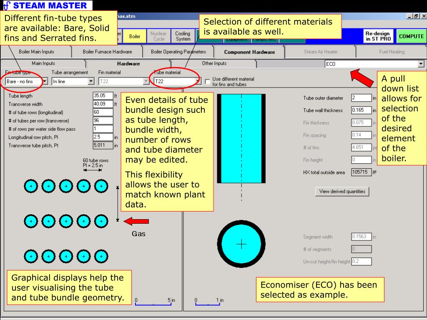
Task: Select the yellow Boiler category button
Action: tap(135, 36)
